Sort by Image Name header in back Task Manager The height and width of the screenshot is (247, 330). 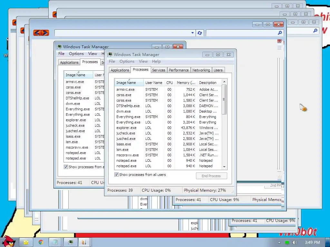78,75
